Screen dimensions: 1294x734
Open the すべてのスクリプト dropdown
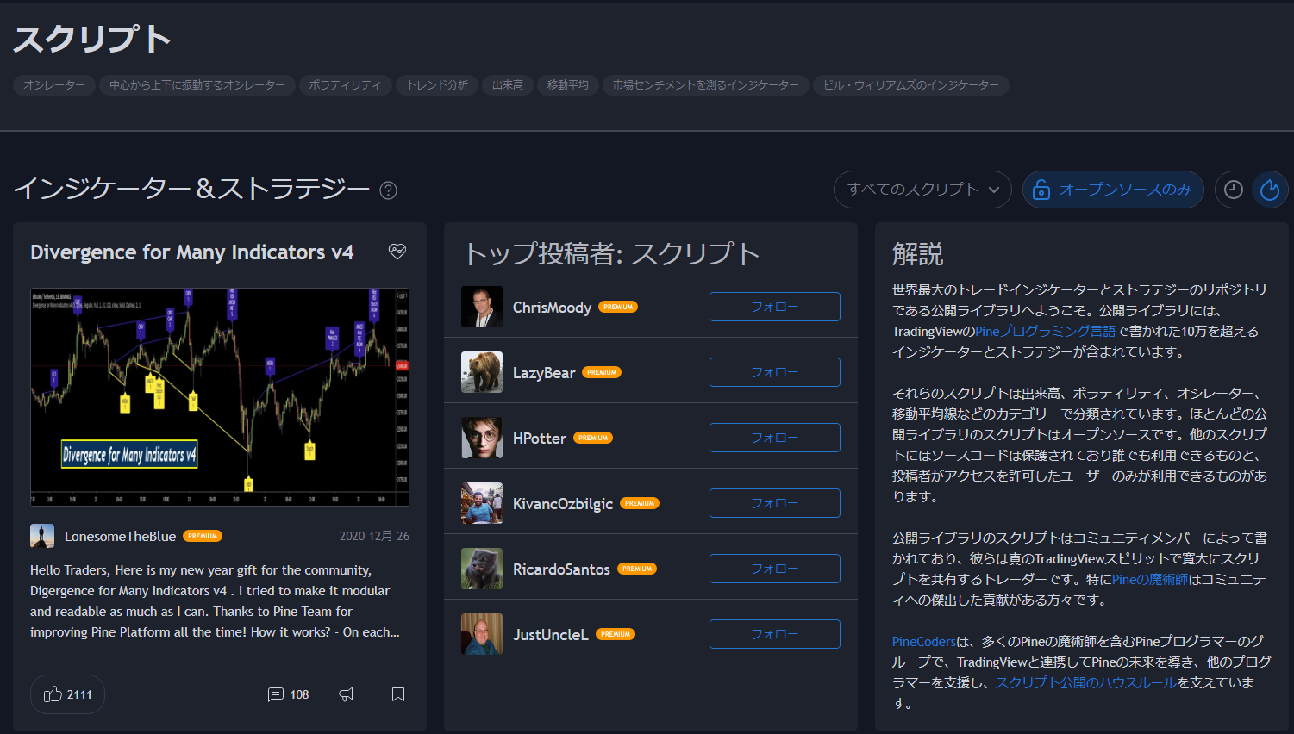[922, 190]
